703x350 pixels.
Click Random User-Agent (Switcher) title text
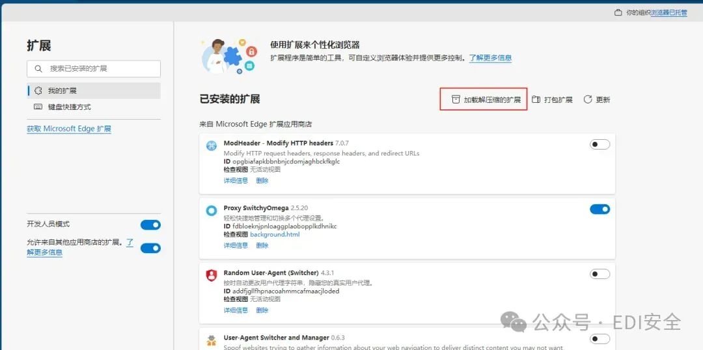271,273
